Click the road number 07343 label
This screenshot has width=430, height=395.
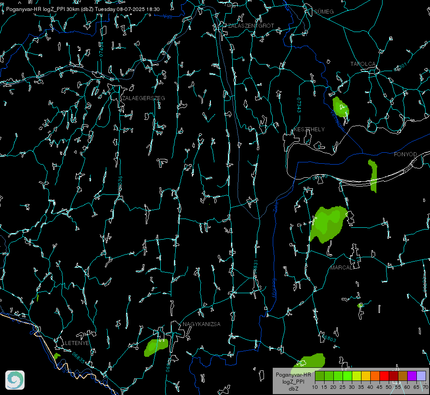(x=299, y=105)
